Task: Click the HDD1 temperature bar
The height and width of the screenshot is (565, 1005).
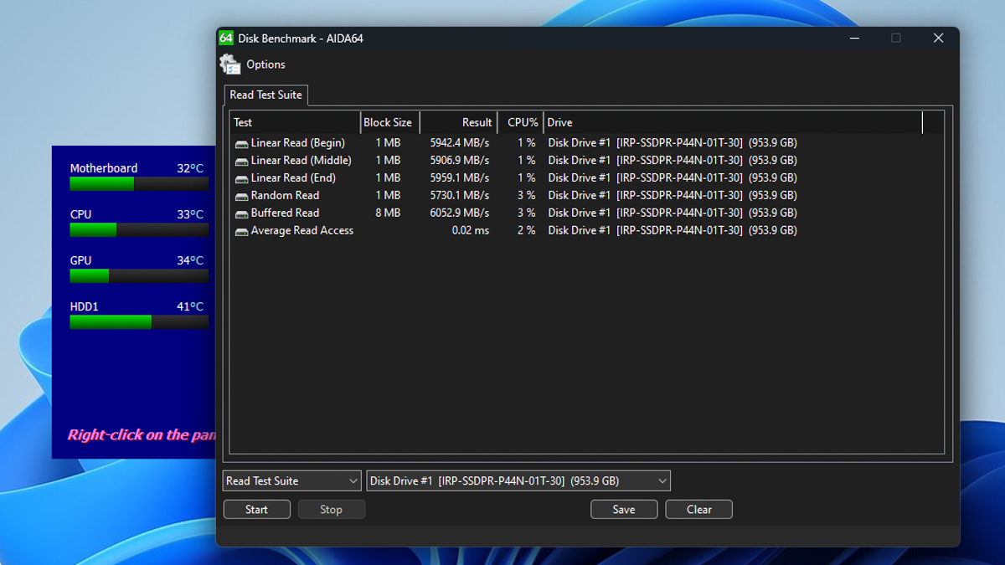Action: (139, 322)
